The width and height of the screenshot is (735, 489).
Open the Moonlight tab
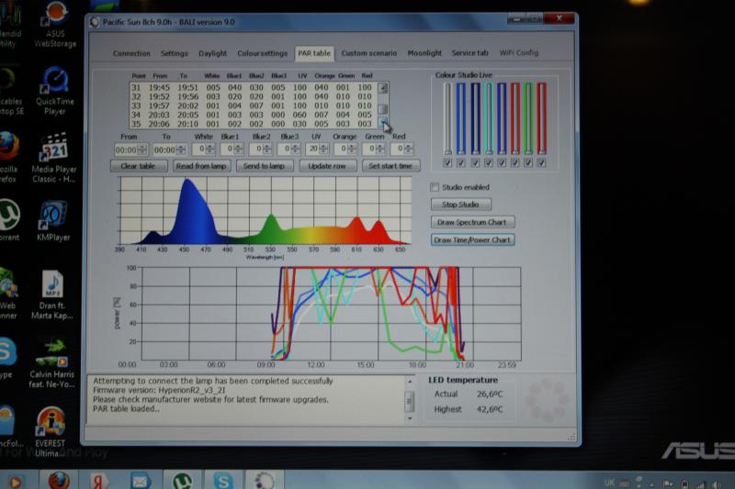(x=424, y=53)
